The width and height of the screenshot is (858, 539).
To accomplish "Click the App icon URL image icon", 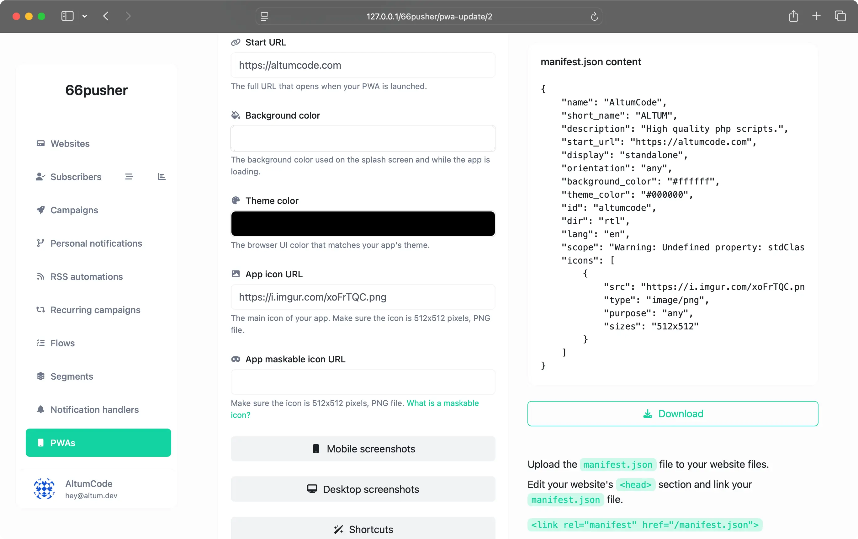I will (x=236, y=274).
